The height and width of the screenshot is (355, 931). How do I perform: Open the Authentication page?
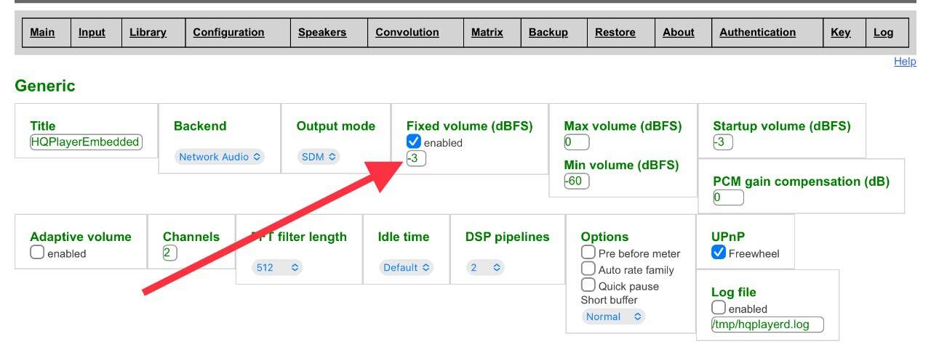coord(757,32)
